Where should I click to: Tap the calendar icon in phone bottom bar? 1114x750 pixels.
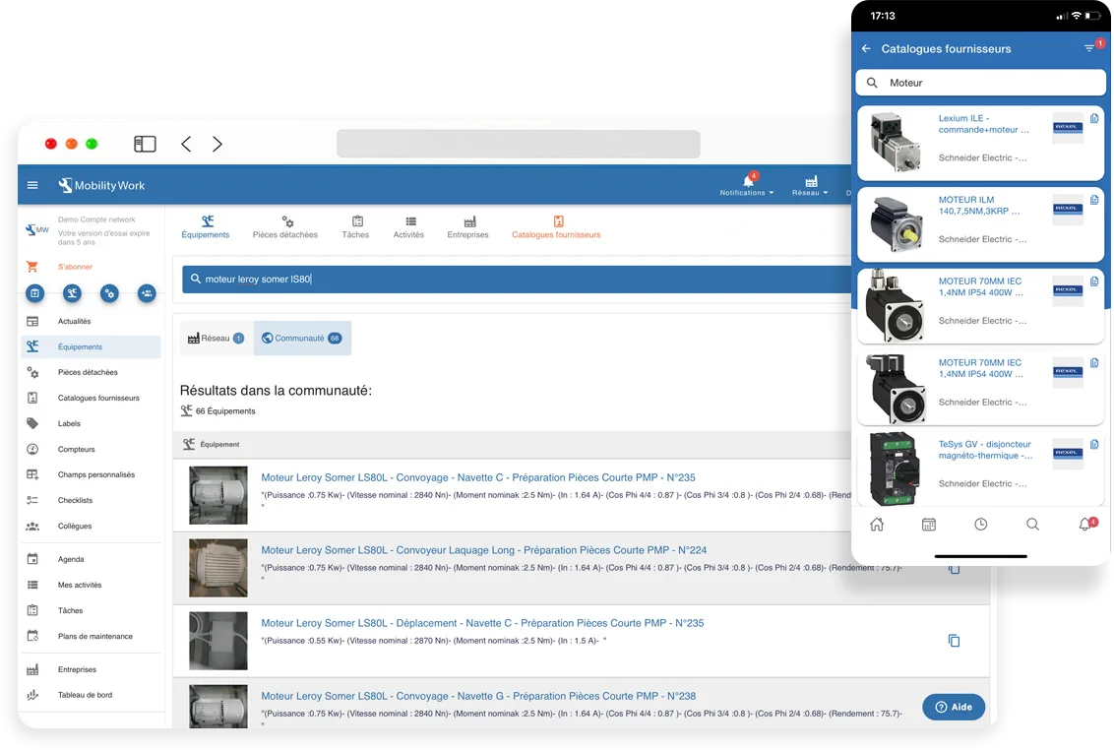pos(929,525)
